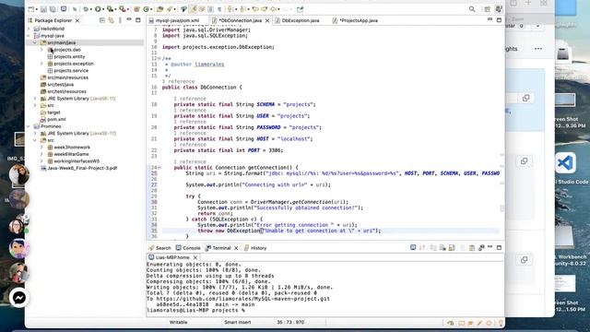Click Collapse All in Package Explorer
Image resolution: width=590 pixels, height=332 pixels.
click(102, 20)
